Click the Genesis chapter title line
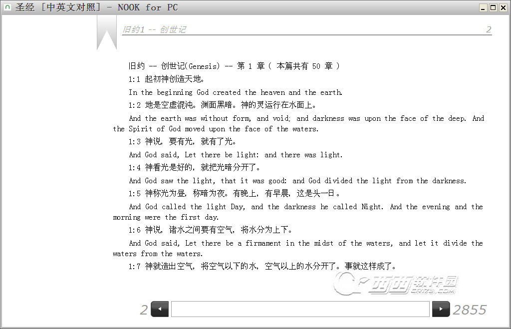This screenshot has width=511, height=329. point(235,66)
